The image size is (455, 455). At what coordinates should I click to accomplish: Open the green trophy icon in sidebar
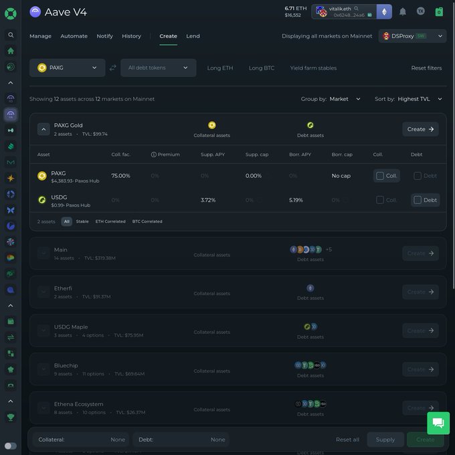[x=11, y=417]
